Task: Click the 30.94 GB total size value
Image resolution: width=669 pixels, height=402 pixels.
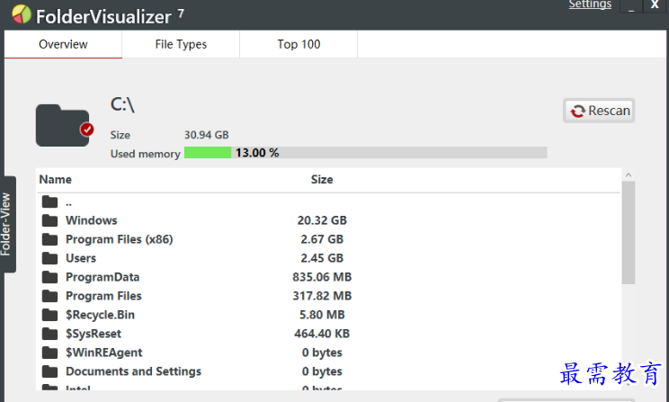Action: (x=207, y=135)
